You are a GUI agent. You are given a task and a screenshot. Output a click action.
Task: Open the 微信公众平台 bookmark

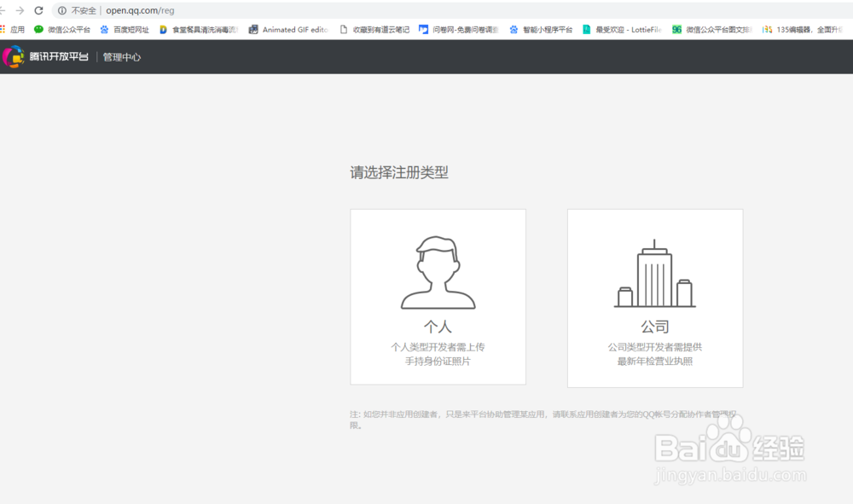(64, 28)
